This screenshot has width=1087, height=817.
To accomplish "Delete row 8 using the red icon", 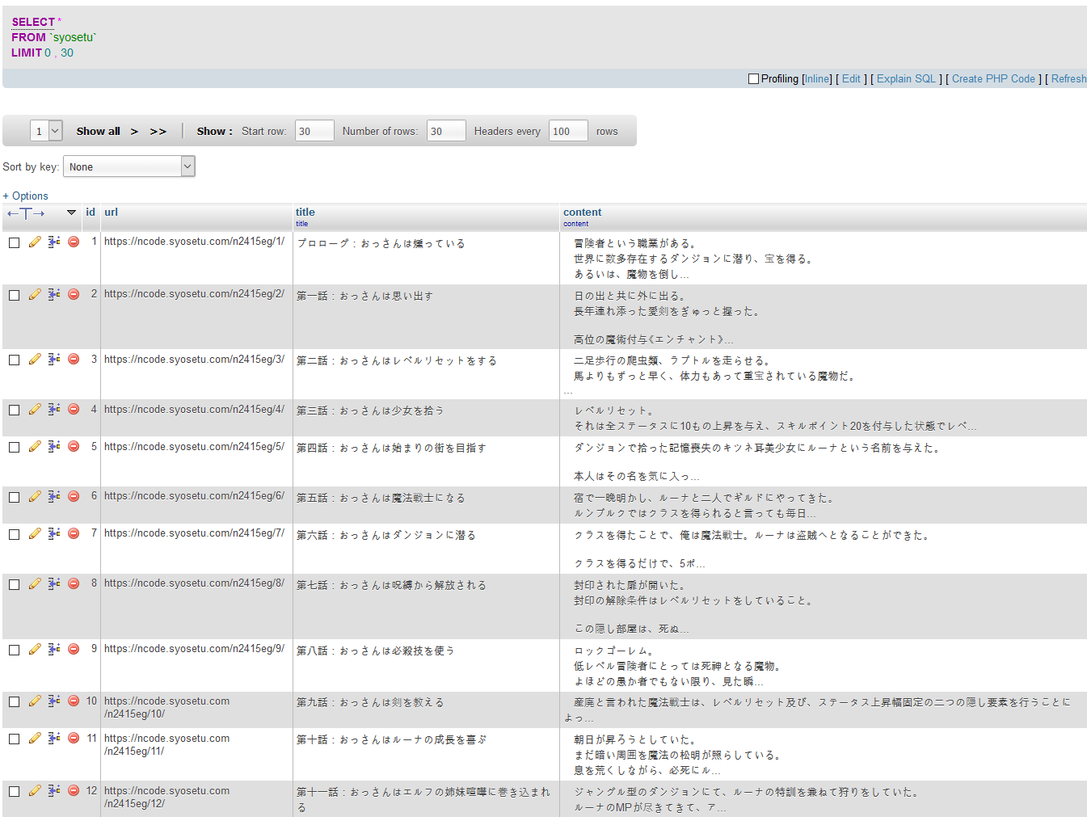I will 74,583.
